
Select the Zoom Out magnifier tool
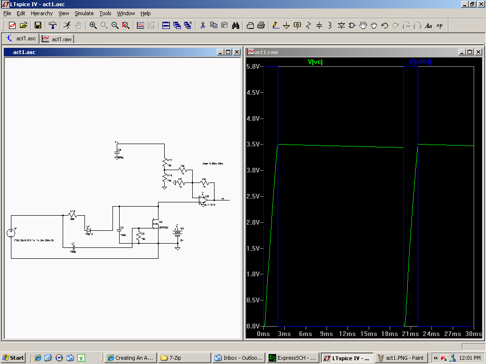tap(115, 26)
